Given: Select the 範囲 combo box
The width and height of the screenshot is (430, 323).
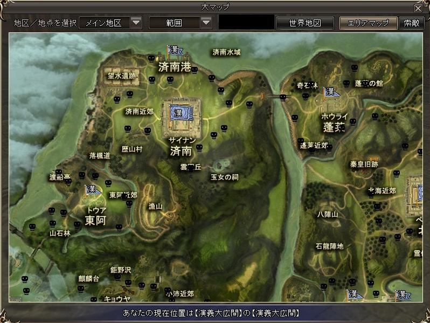Looking at the screenshot, I should coord(181,23).
